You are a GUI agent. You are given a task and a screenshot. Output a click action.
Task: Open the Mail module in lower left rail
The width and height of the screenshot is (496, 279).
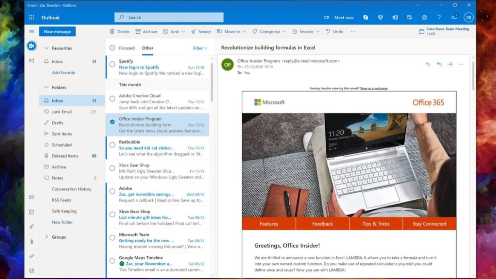click(32, 197)
